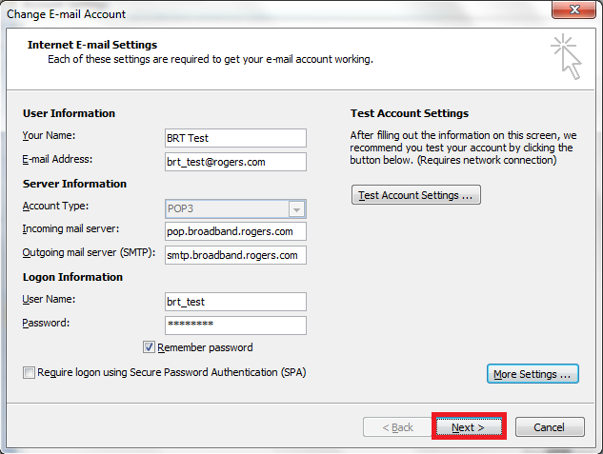The height and width of the screenshot is (454, 603).
Task: Click the Internet E-mail Settings heading
Action: (92, 45)
